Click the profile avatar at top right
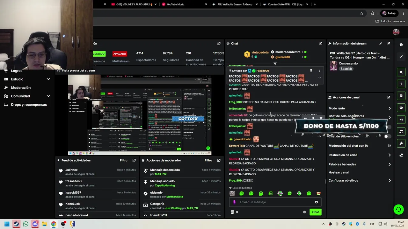The image size is (408, 229). 396,32
